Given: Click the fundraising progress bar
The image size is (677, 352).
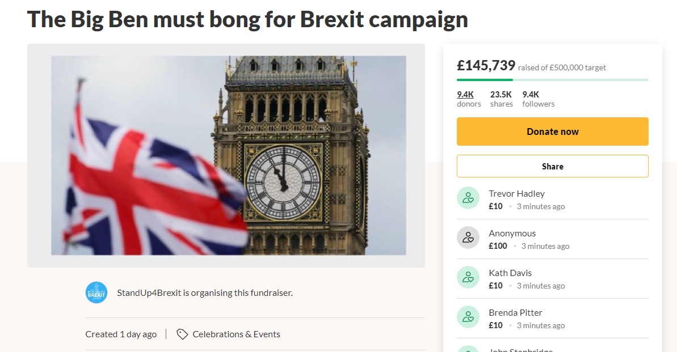Looking at the screenshot, I should pos(552,80).
